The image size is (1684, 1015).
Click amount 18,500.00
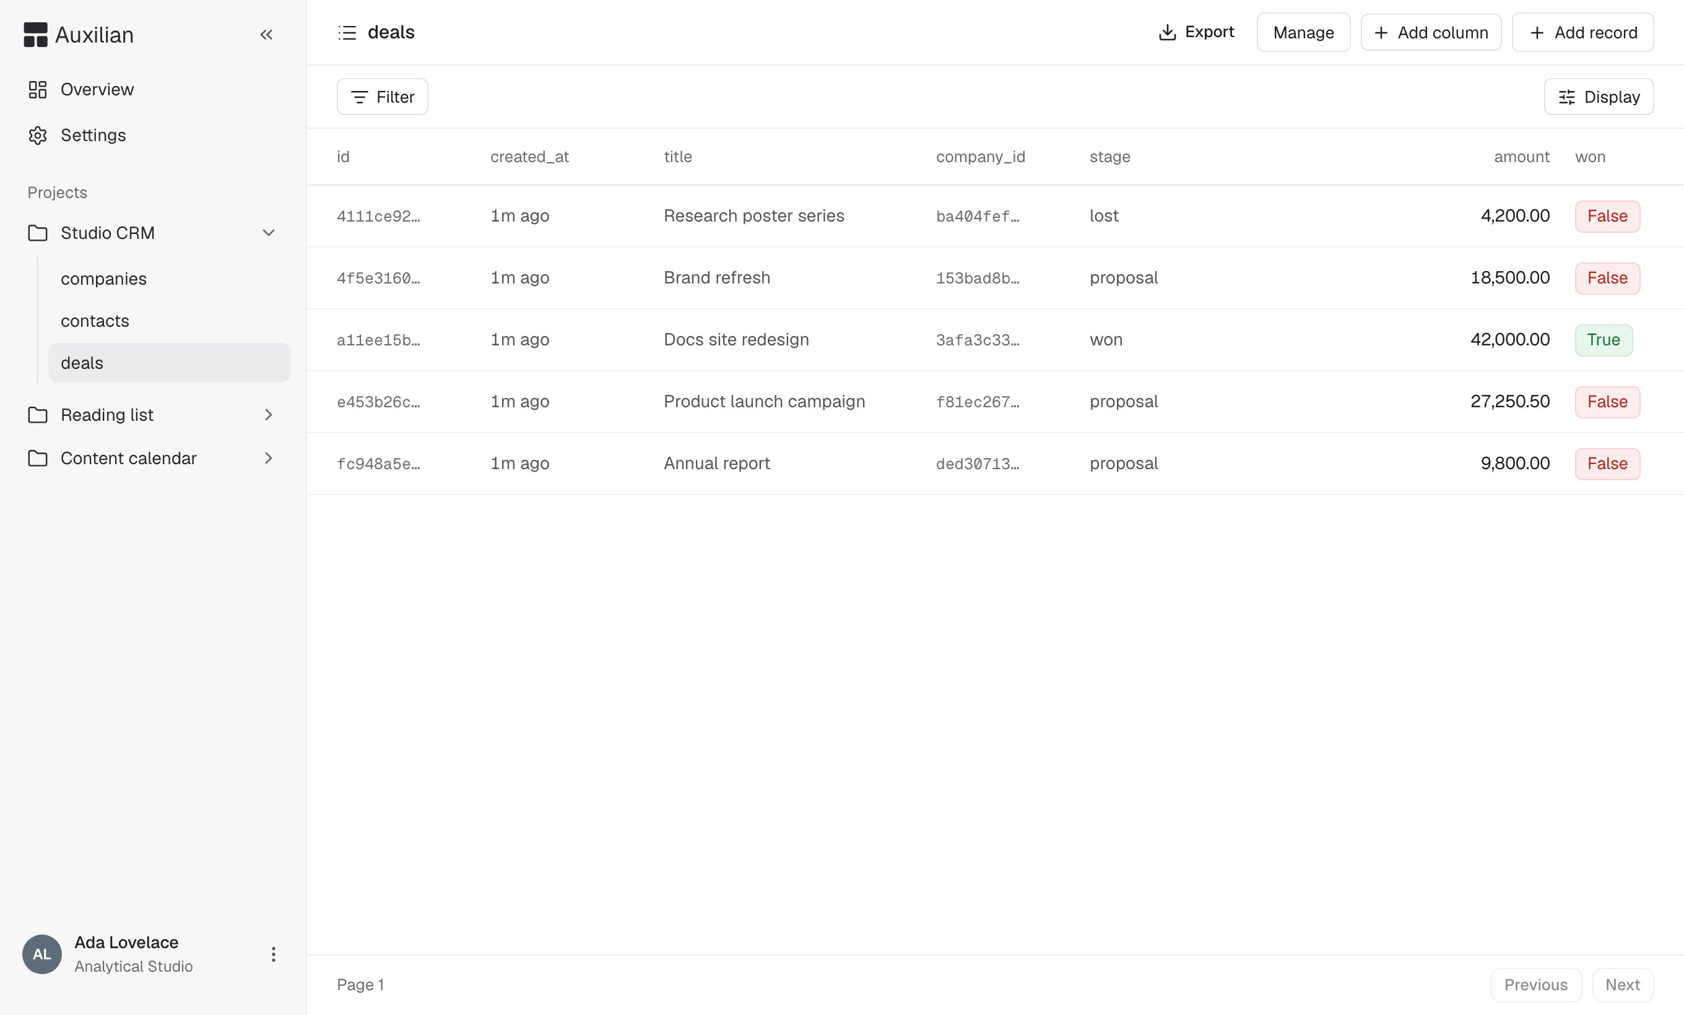(1510, 278)
